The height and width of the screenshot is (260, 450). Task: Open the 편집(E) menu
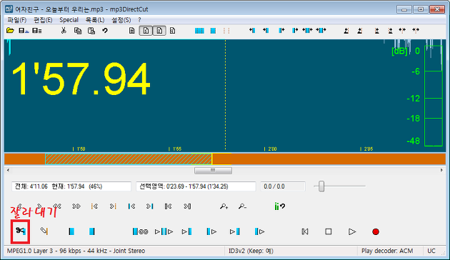(x=43, y=20)
